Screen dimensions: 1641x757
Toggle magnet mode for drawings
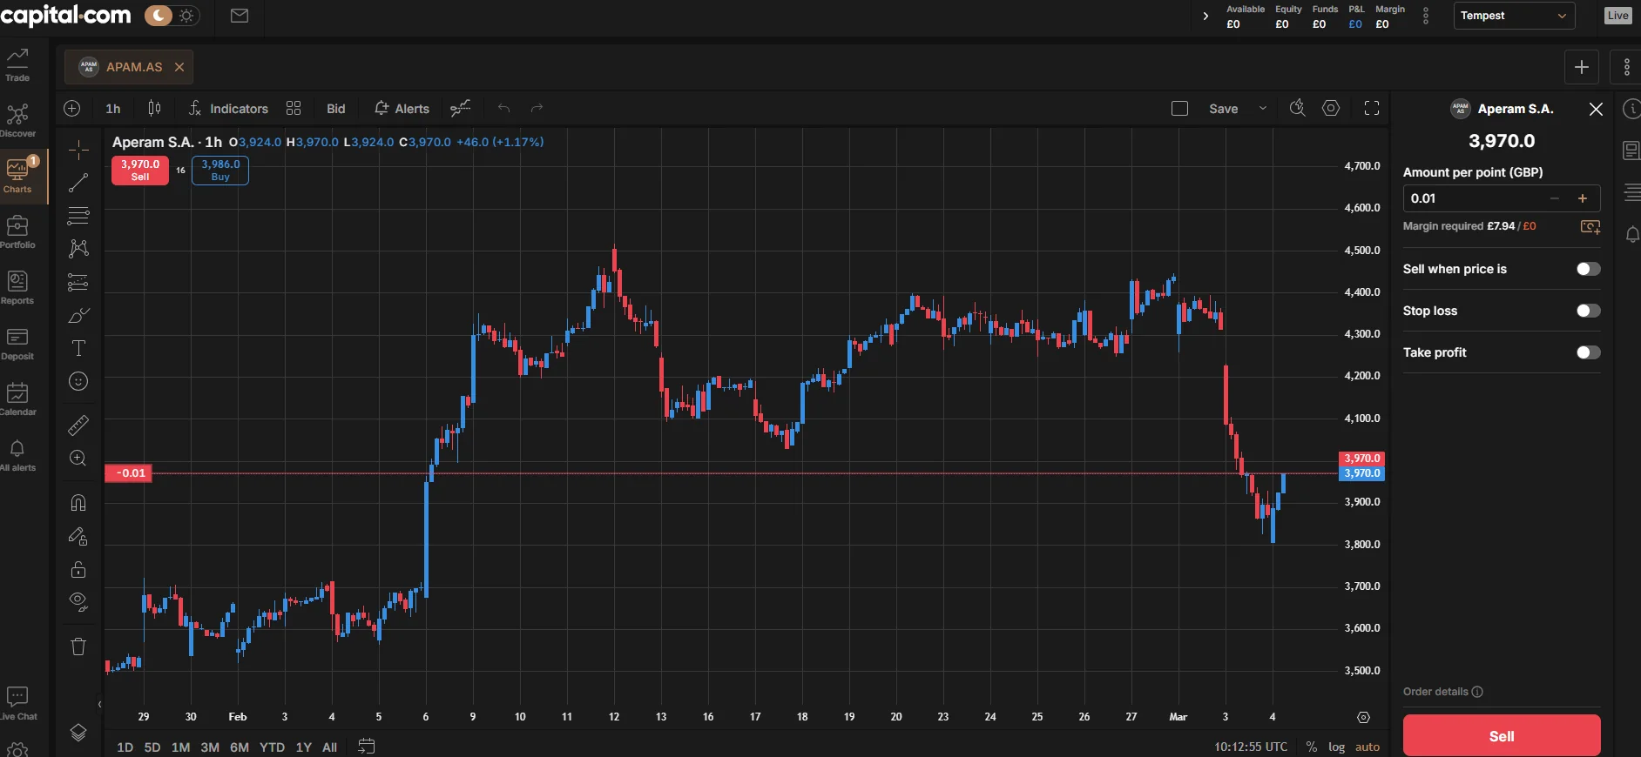tap(78, 502)
